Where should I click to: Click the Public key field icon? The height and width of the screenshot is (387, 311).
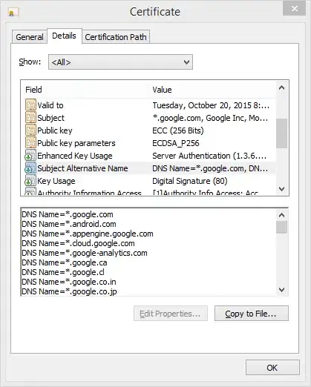[30, 130]
